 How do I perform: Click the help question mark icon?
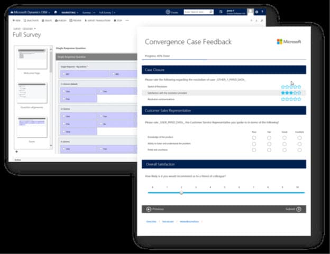tap(262, 12)
